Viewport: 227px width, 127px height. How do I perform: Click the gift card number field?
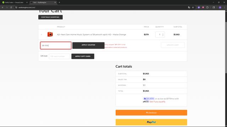[x=59, y=56]
